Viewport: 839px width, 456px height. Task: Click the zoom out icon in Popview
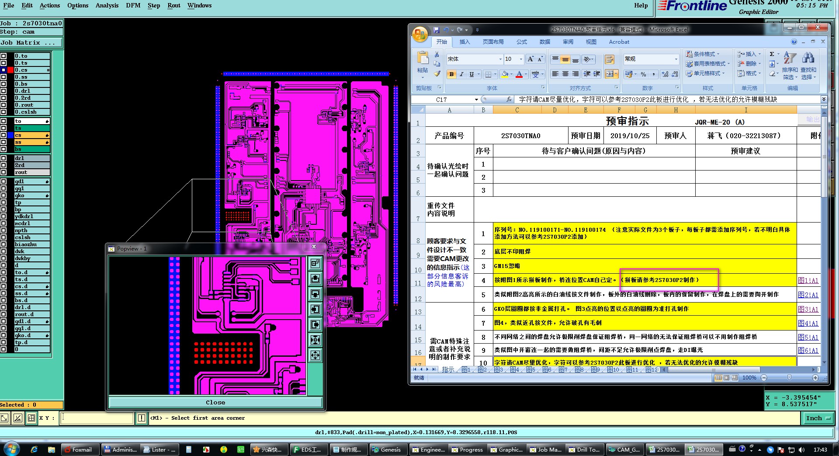(315, 355)
